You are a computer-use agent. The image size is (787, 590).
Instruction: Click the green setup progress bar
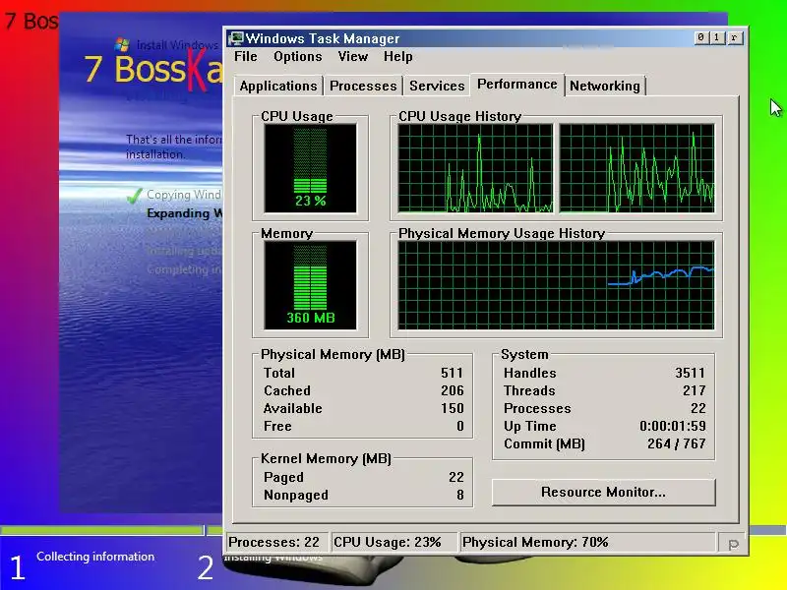[102, 530]
